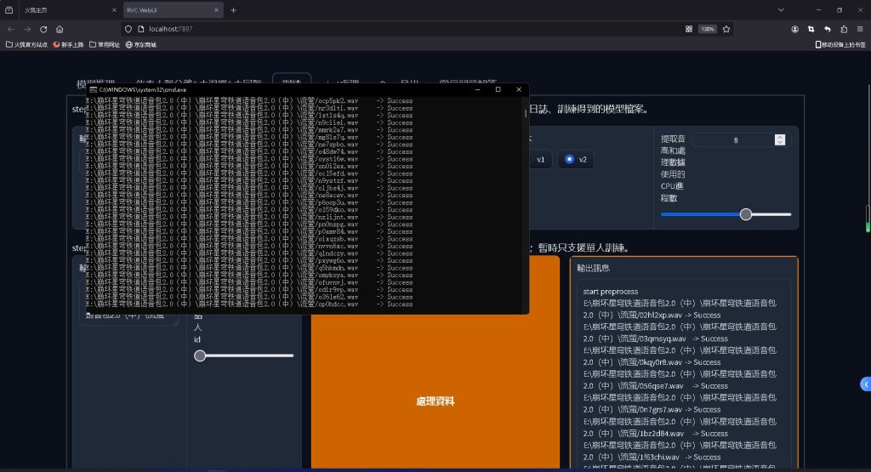Close the RVC WebUI tab
871x472 pixels.
pos(216,10)
